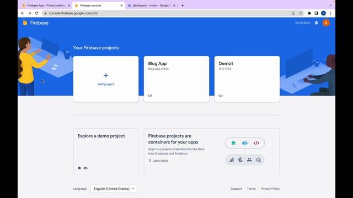Open the Terms link
The width and height of the screenshot is (353, 198).
(252, 189)
